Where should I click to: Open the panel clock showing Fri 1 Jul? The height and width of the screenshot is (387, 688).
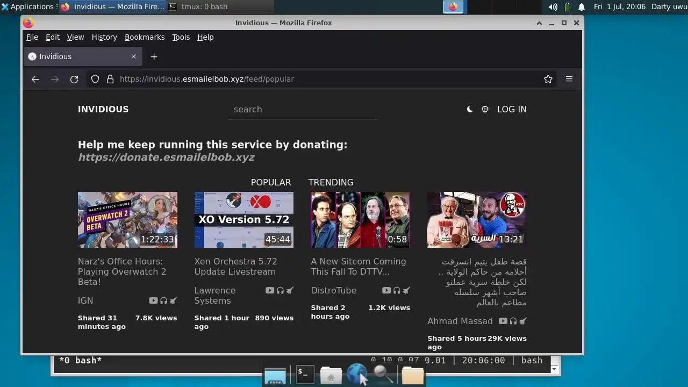619,6
